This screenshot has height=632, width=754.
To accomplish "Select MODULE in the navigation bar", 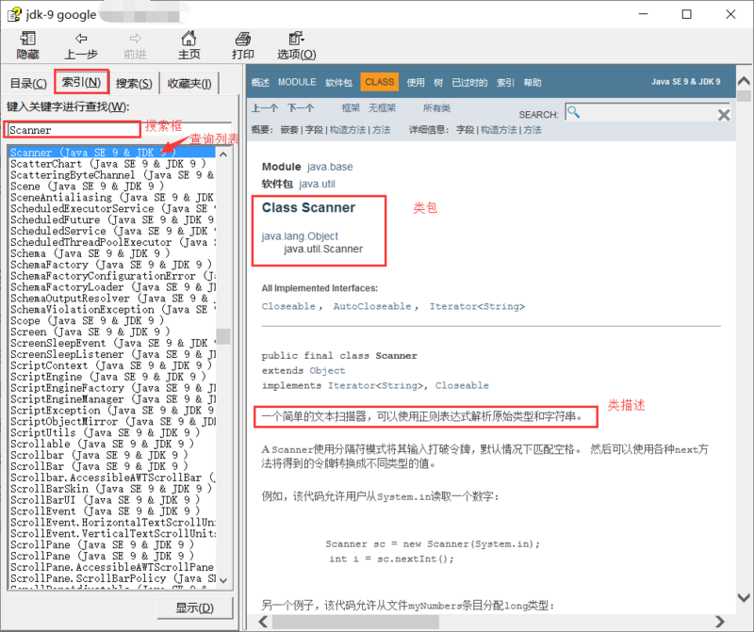I will pos(297,82).
